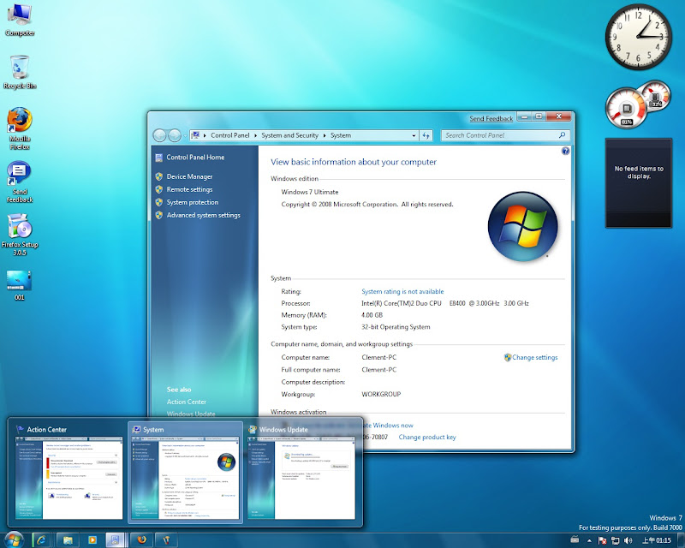Show hidden icons in the system tray
Image resolution: width=685 pixels, height=548 pixels.
pyautogui.click(x=589, y=540)
